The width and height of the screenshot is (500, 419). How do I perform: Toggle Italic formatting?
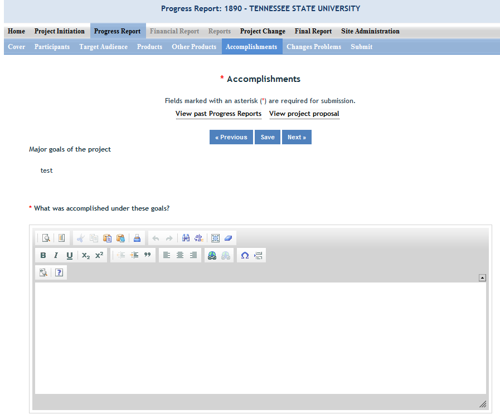(56, 255)
